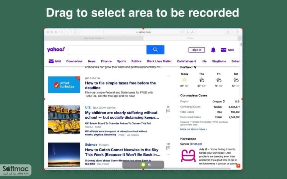Open the Science category label
This screenshot has height=179, width=287.
point(91,145)
